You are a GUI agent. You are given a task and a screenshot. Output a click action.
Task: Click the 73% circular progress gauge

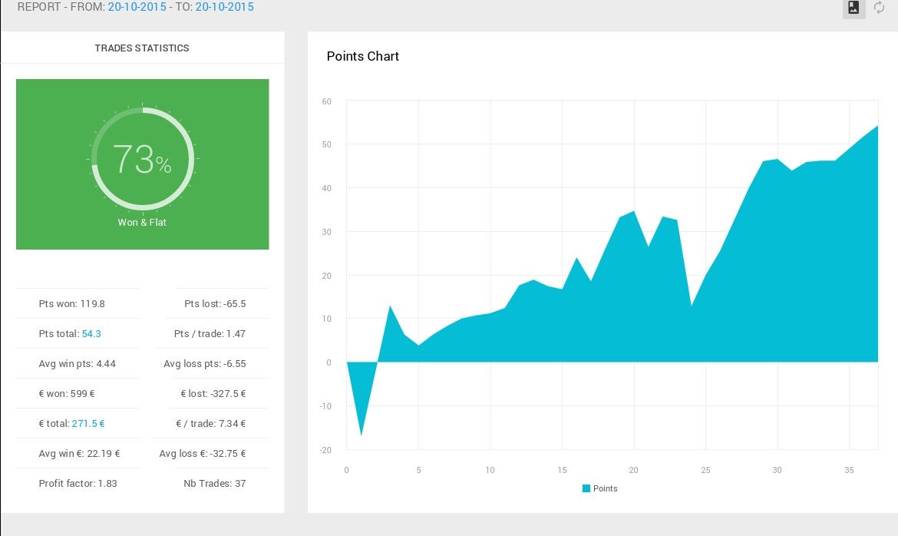click(142, 159)
